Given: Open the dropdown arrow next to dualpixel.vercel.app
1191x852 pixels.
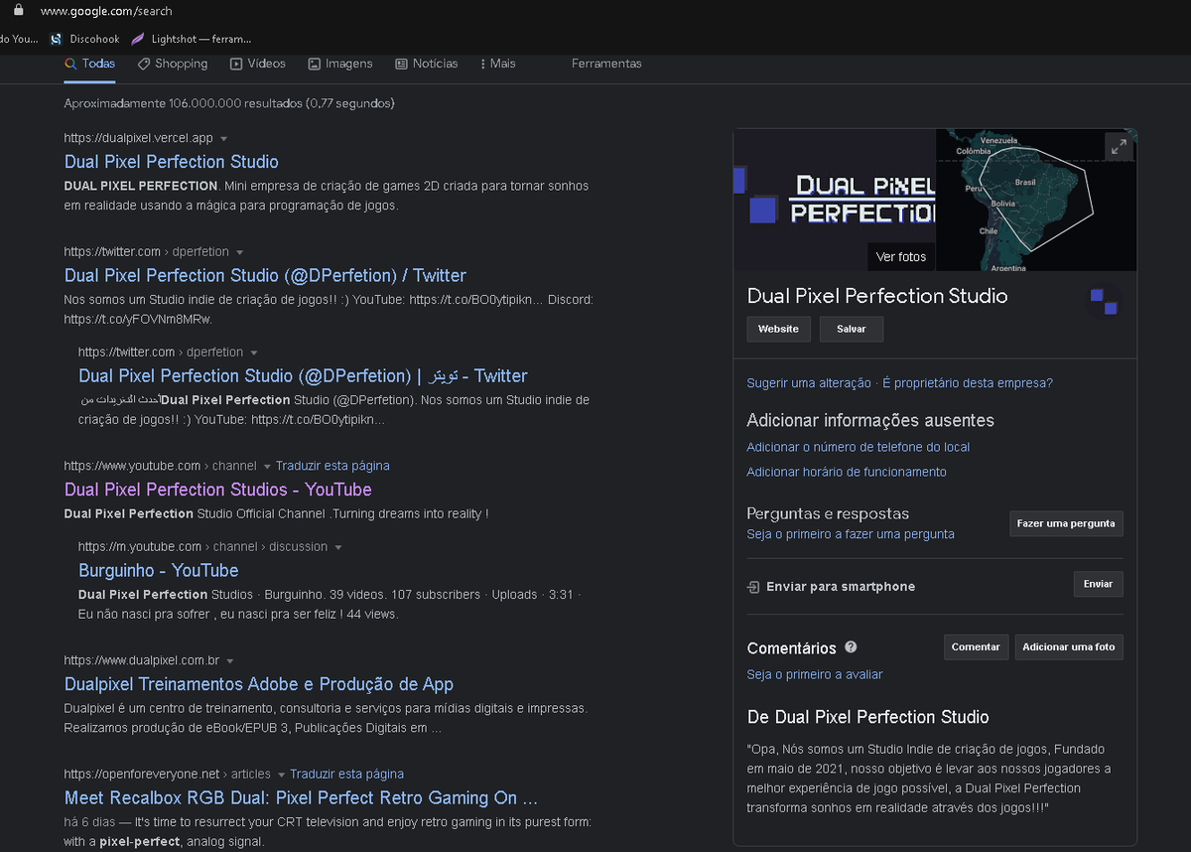Looking at the screenshot, I should pos(223,139).
